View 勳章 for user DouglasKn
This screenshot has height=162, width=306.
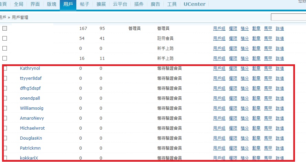[256, 138]
